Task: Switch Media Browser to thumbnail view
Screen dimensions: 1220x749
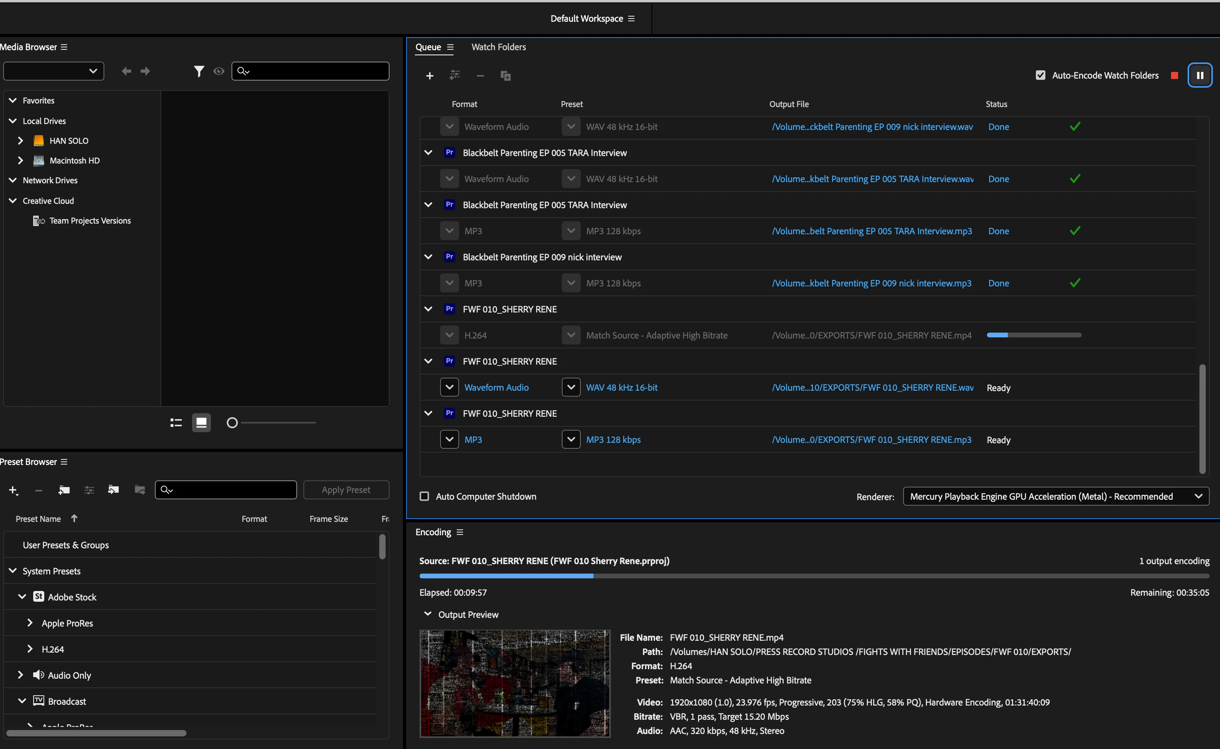Action: click(x=201, y=423)
